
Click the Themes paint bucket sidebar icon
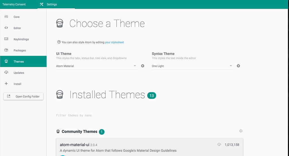point(6,61)
